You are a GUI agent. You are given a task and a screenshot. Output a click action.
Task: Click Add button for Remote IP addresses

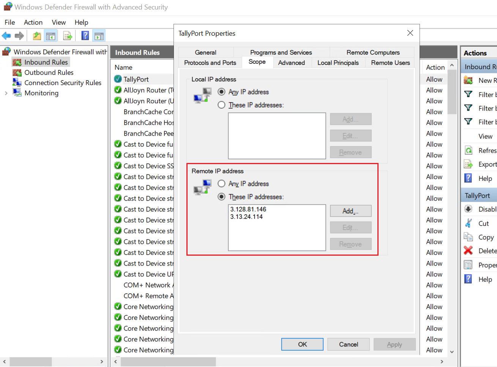350,211
